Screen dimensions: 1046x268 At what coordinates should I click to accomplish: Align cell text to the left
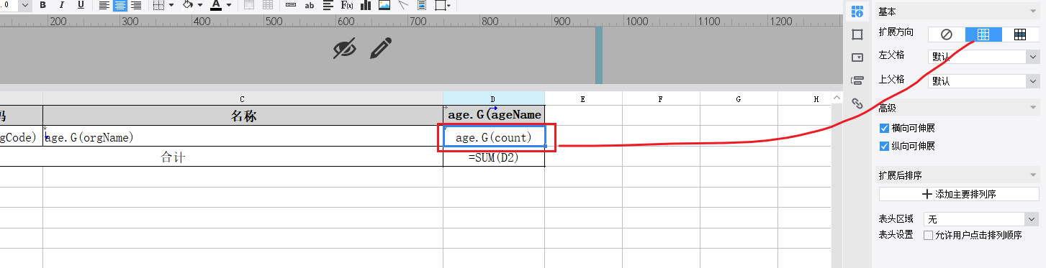pyautogui.click(x=104, y=5)
